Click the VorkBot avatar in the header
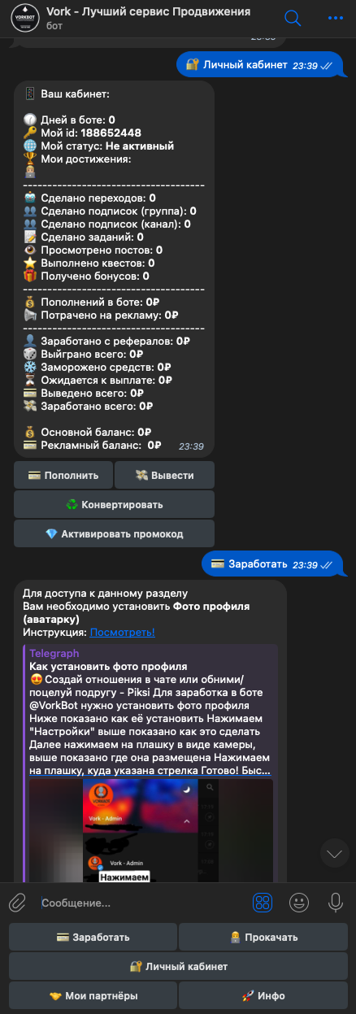The height and width of the screenshot is (1014, 356). [x=20, y=19]
